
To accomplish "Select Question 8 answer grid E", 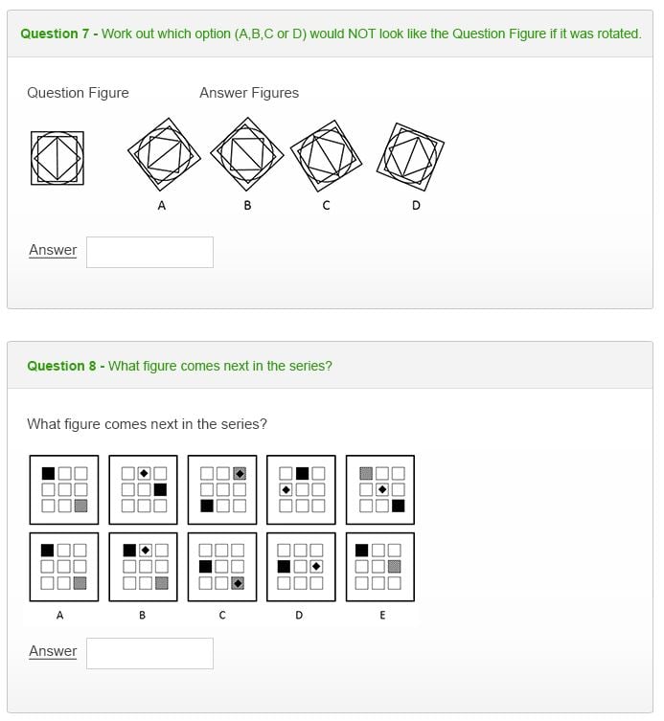I will (380, 566).
